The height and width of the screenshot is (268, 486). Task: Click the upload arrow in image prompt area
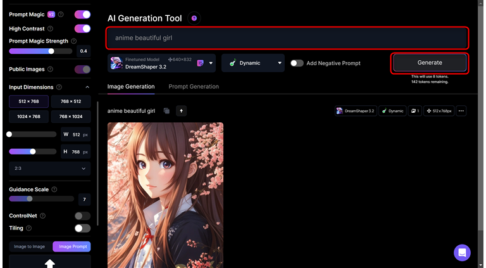(x=50, y=263)
